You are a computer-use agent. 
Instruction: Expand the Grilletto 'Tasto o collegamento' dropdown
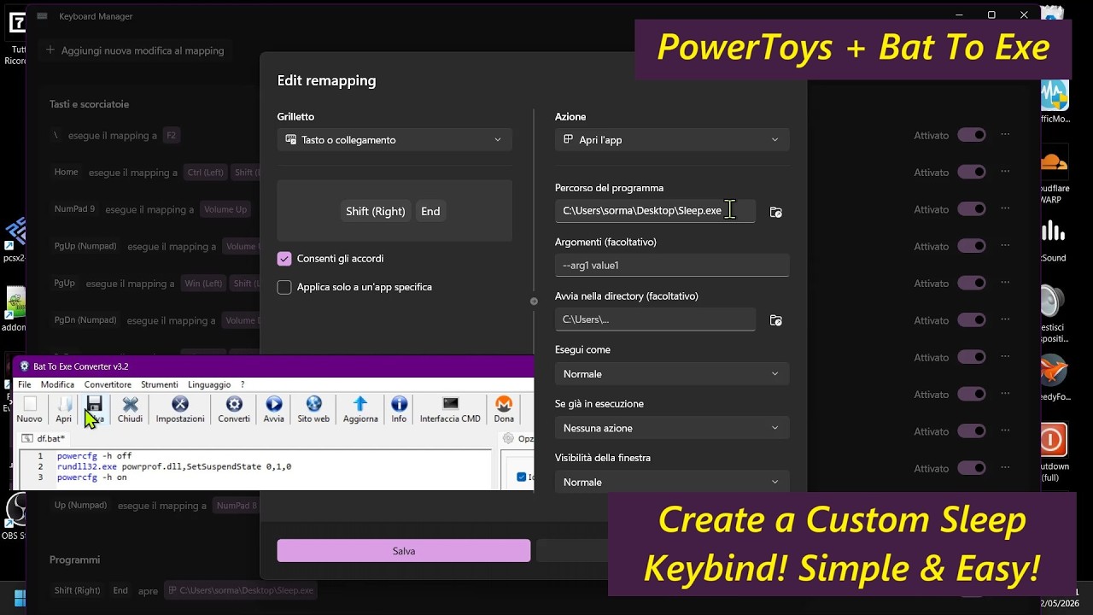395,140
